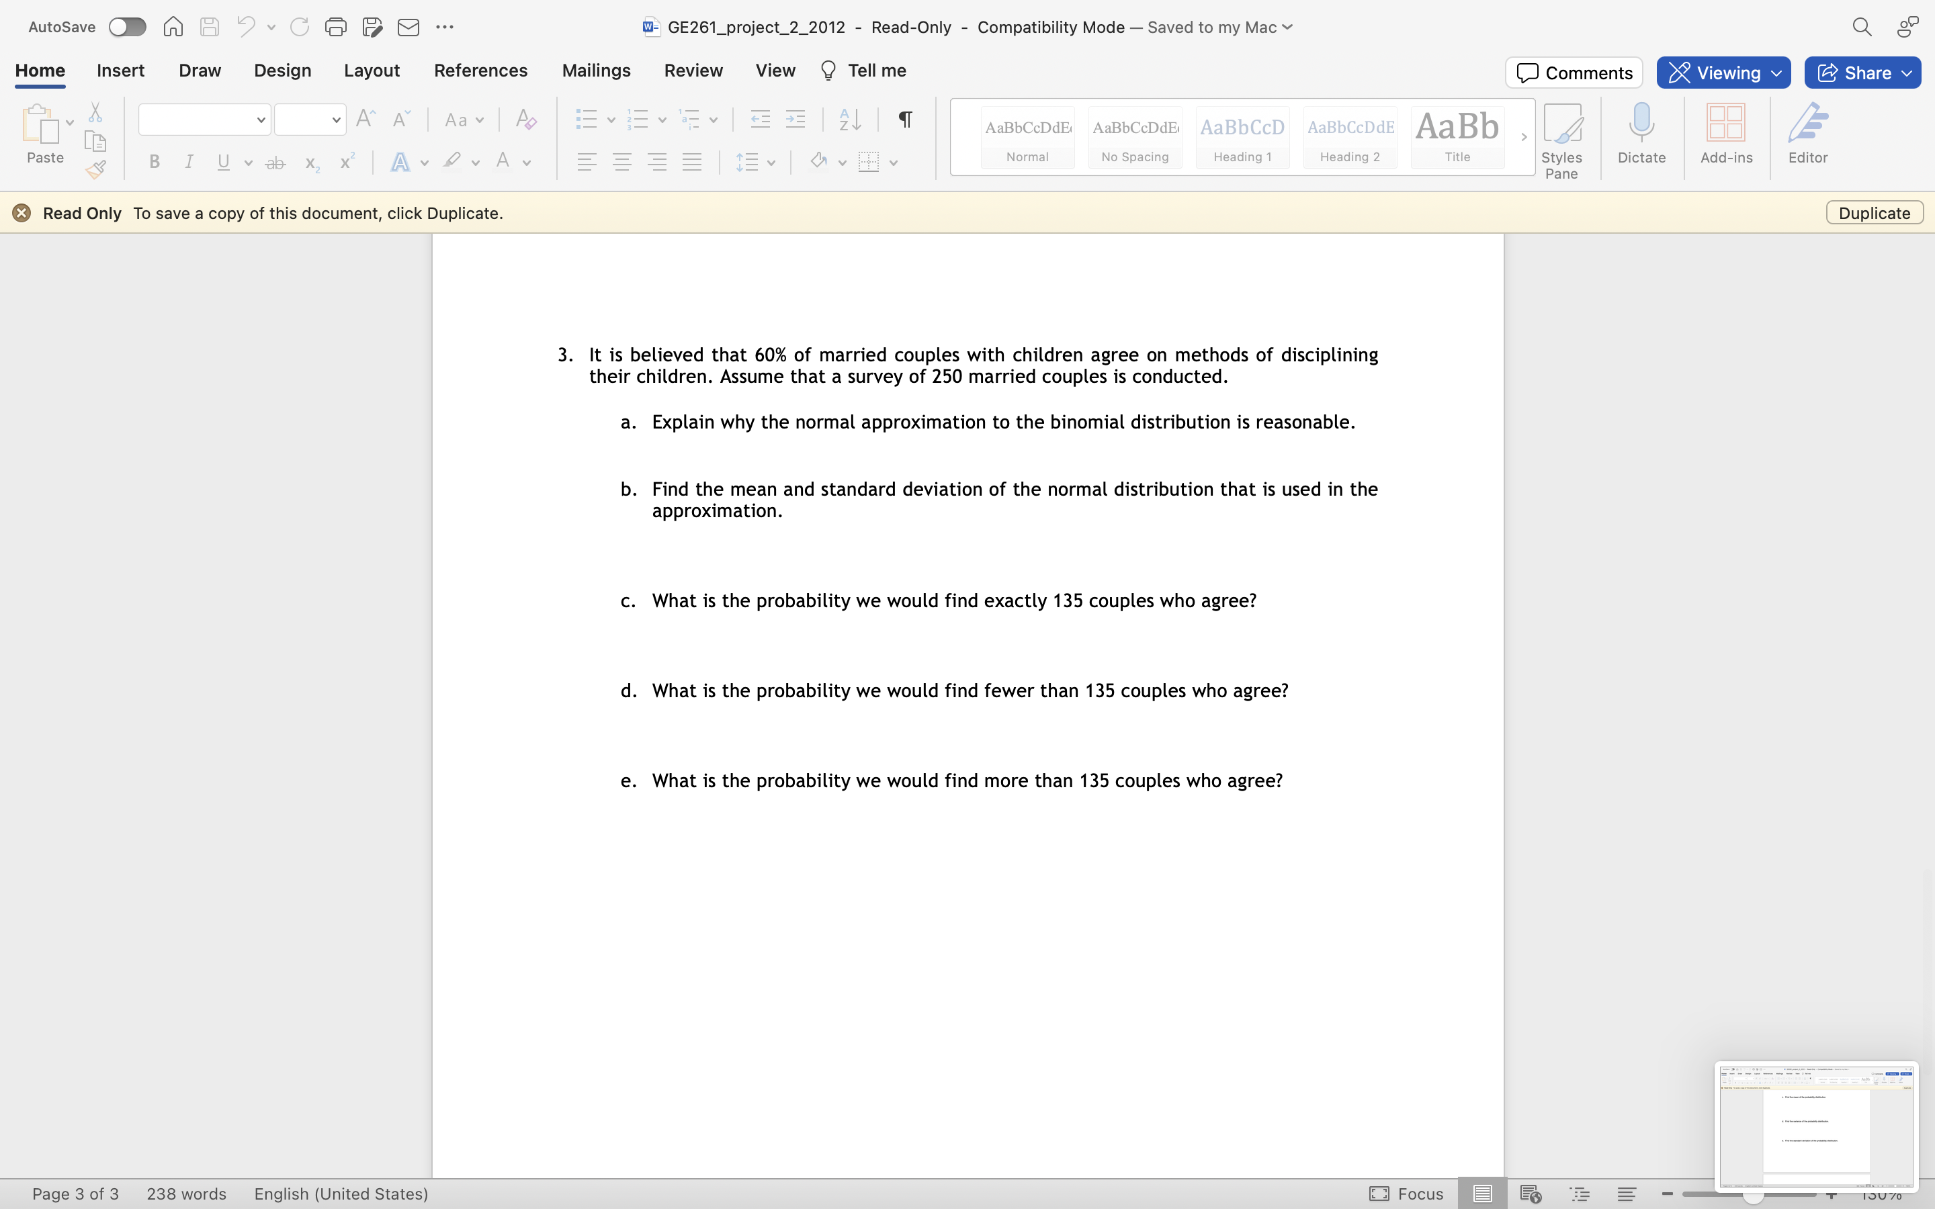Click the Home icon in title bar
1935x1209 pixels.
pyautogui.click(x=173, y=27)
